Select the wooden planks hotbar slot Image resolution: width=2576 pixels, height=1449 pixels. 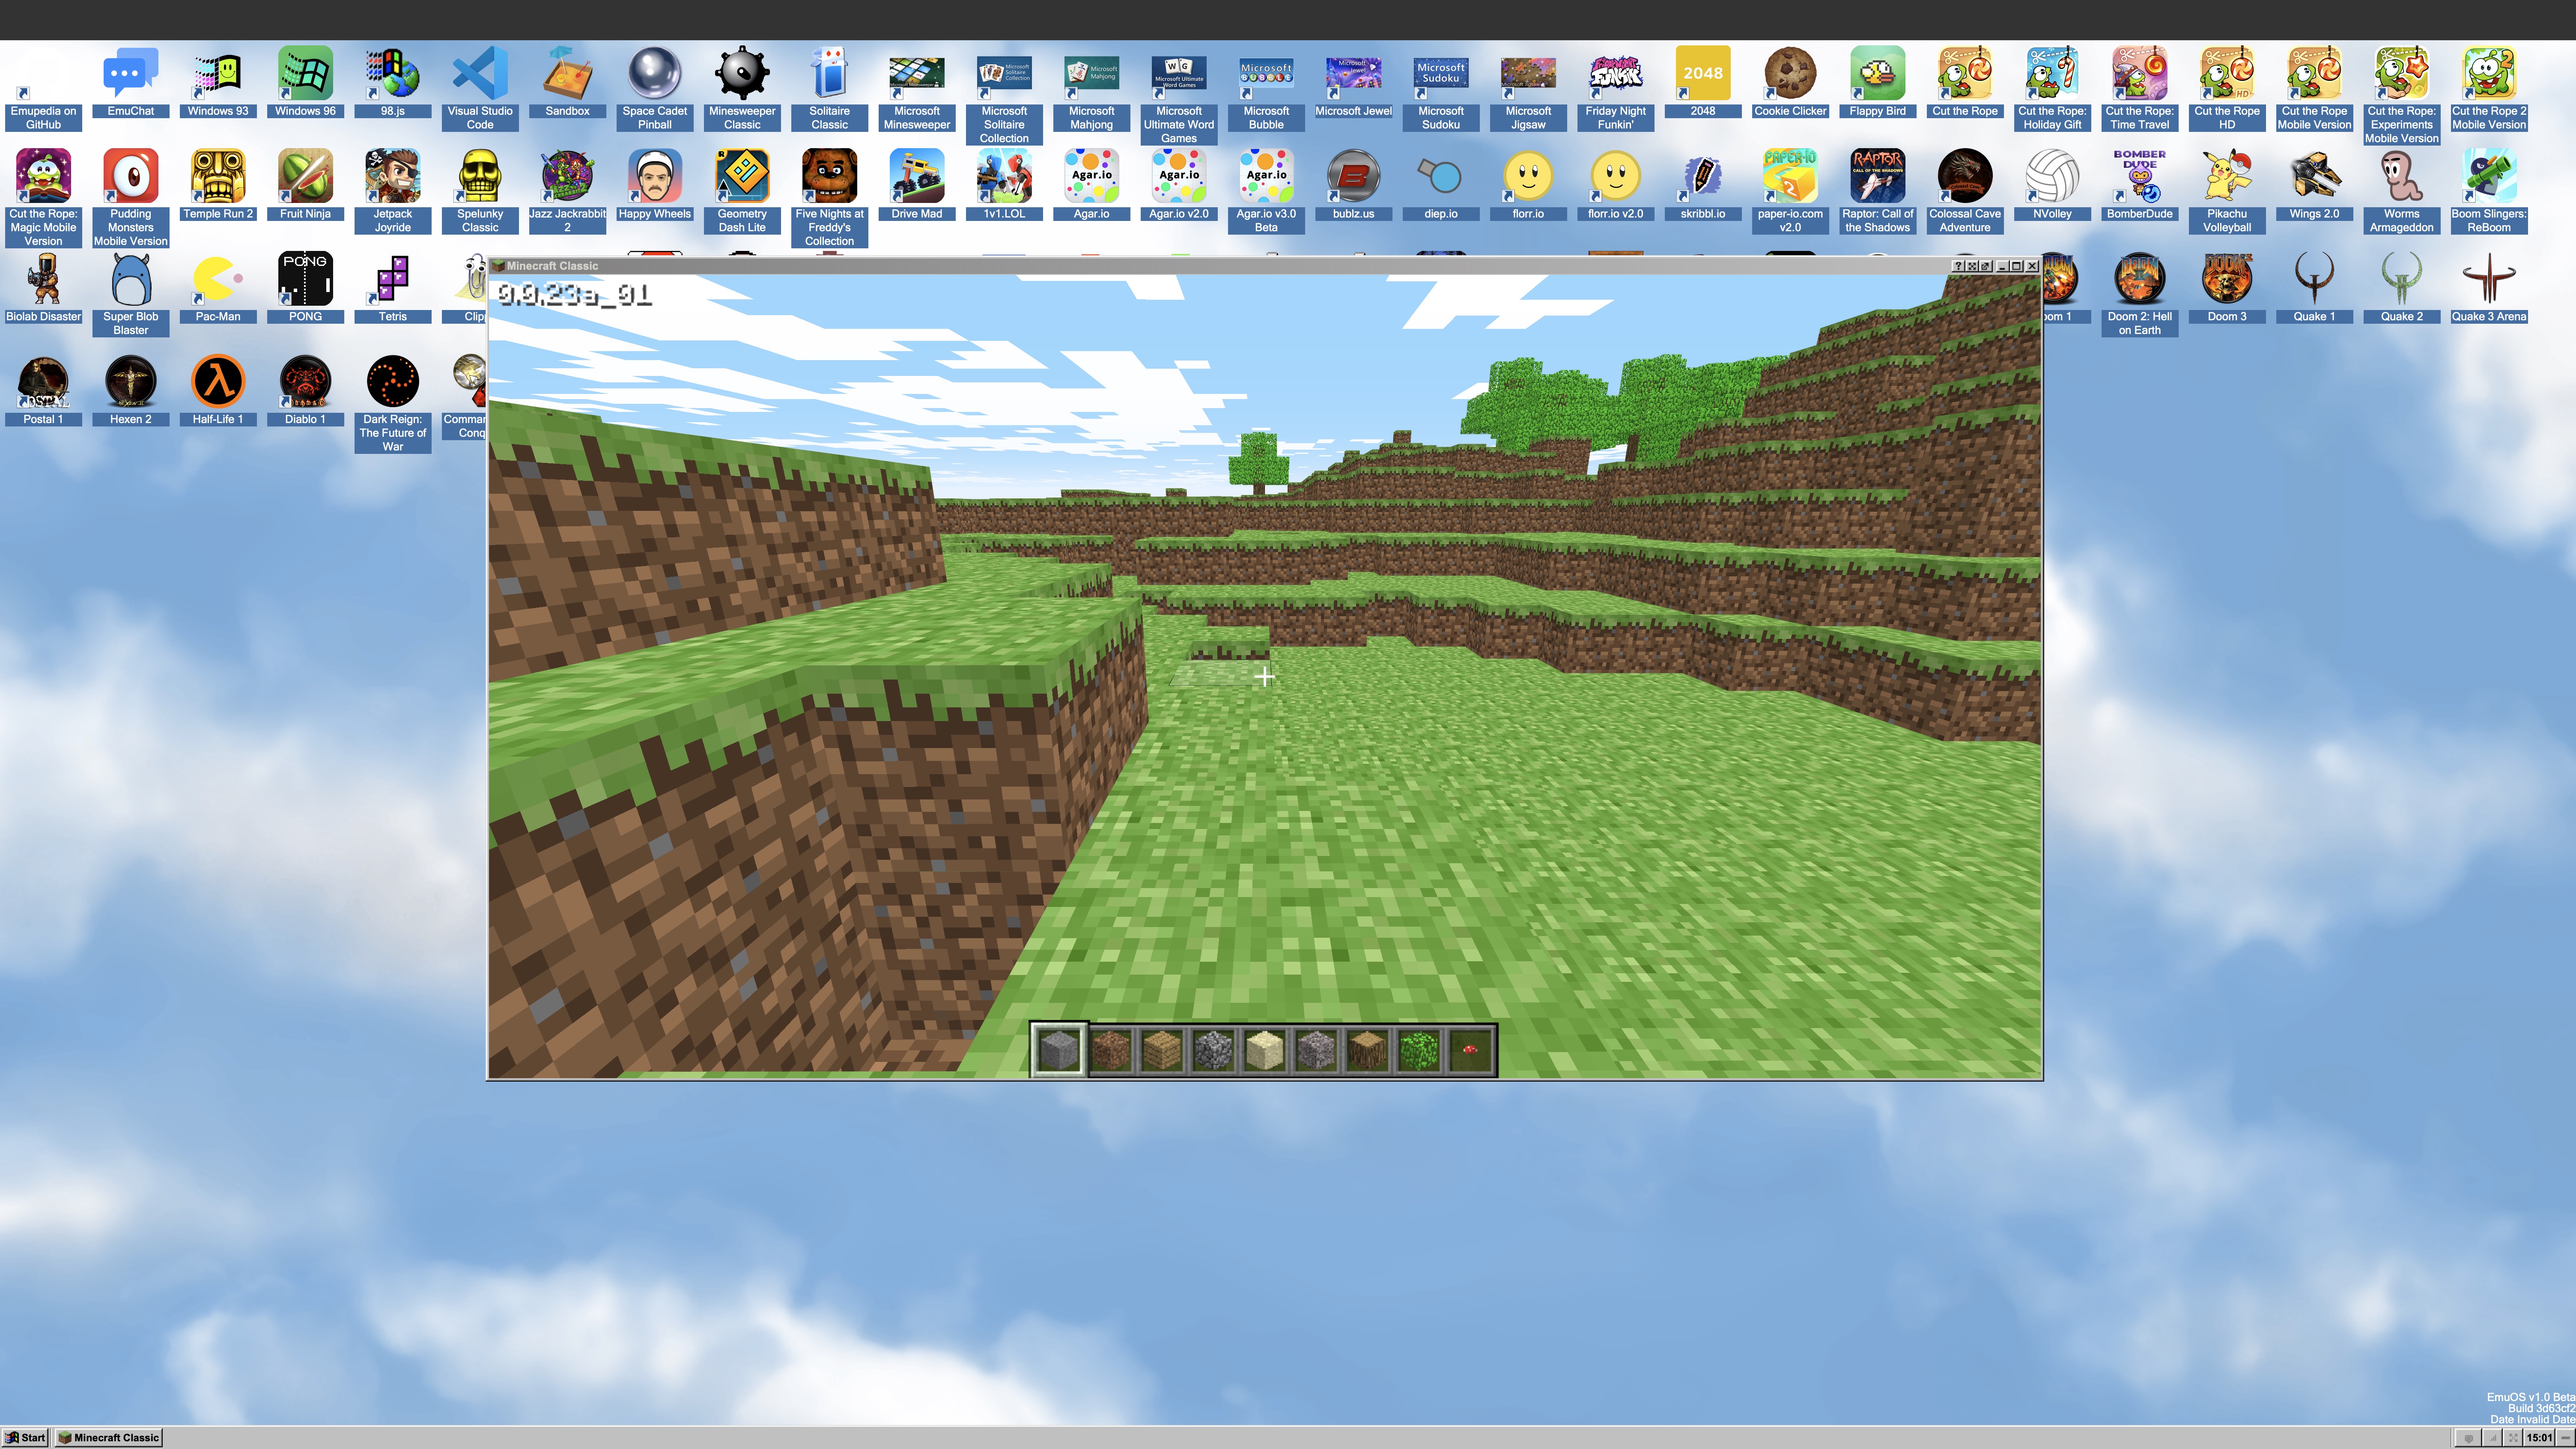pos(1162,1050)
